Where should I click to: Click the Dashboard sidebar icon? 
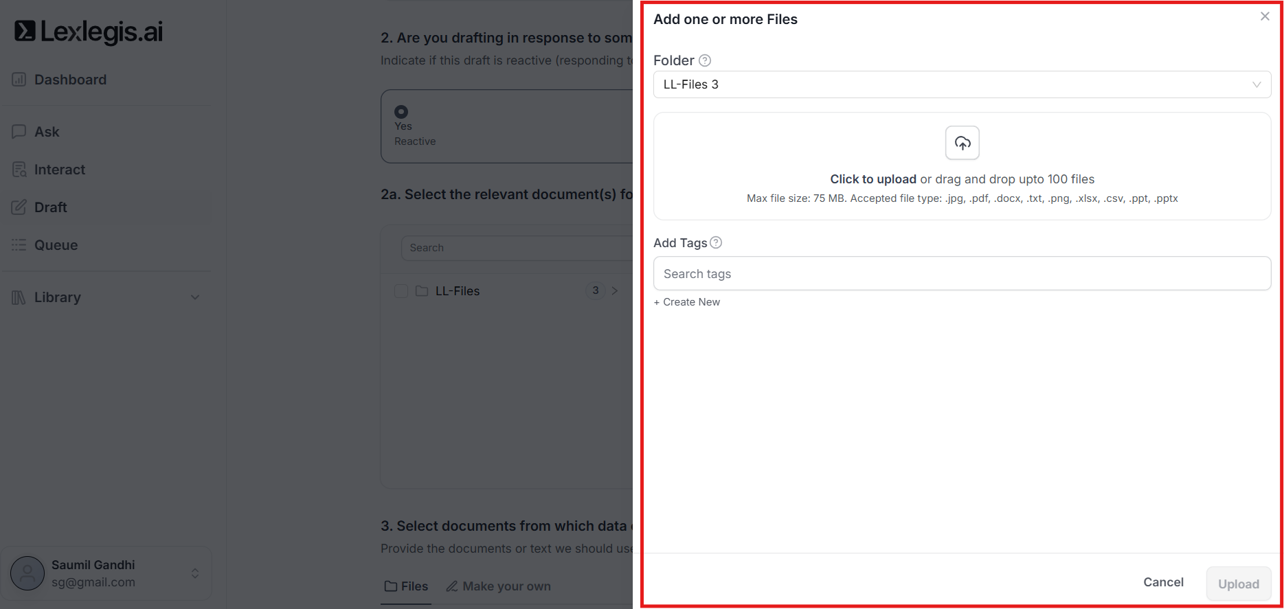(x=19, y=80)
